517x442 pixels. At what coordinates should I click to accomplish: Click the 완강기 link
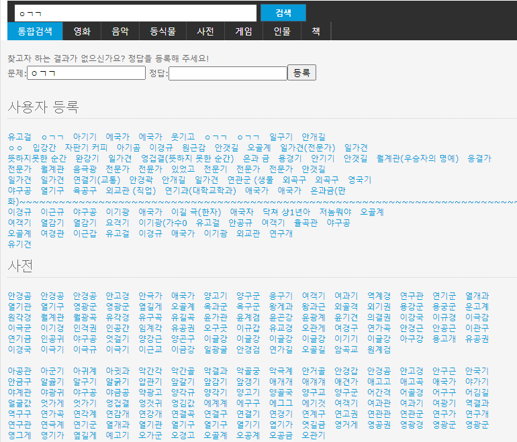[x=87, y=158]
